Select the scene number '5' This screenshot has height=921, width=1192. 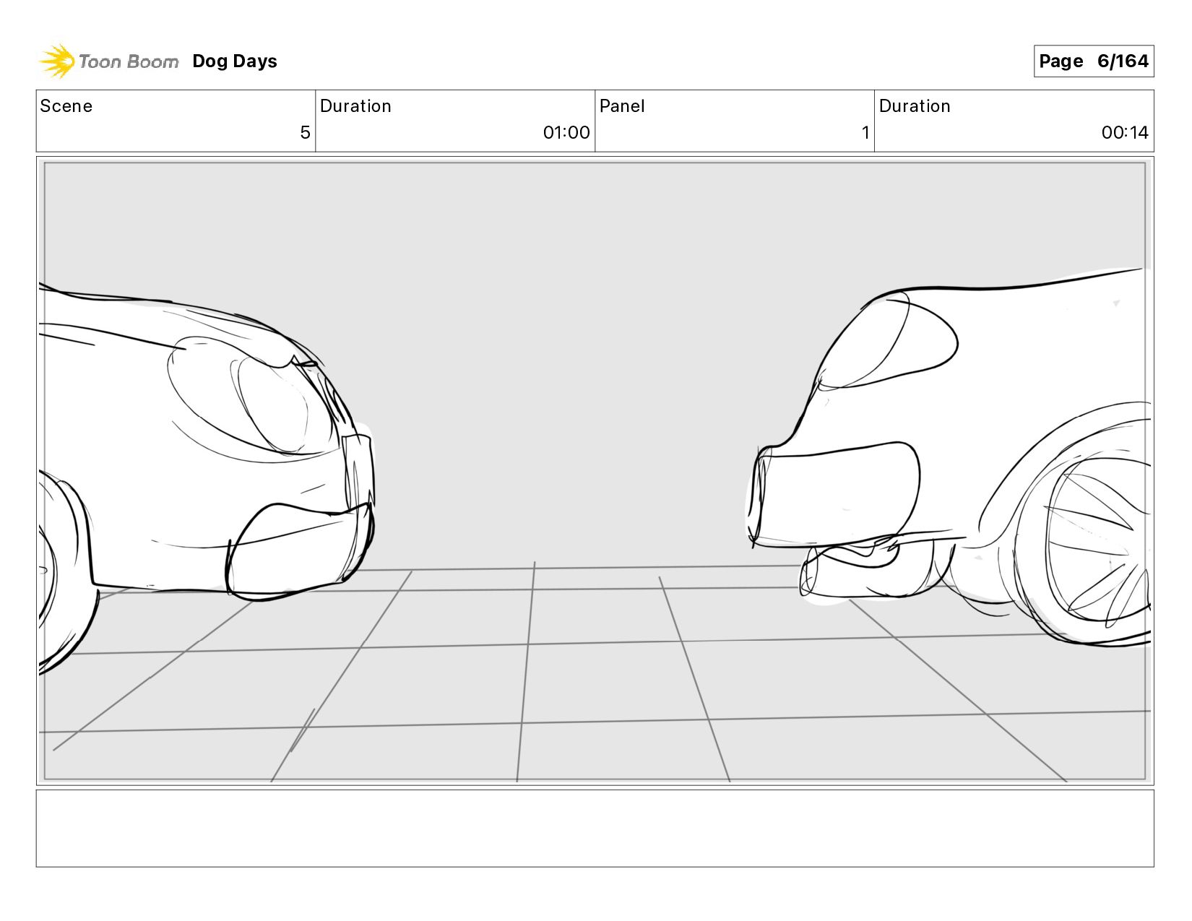(305, 133)
